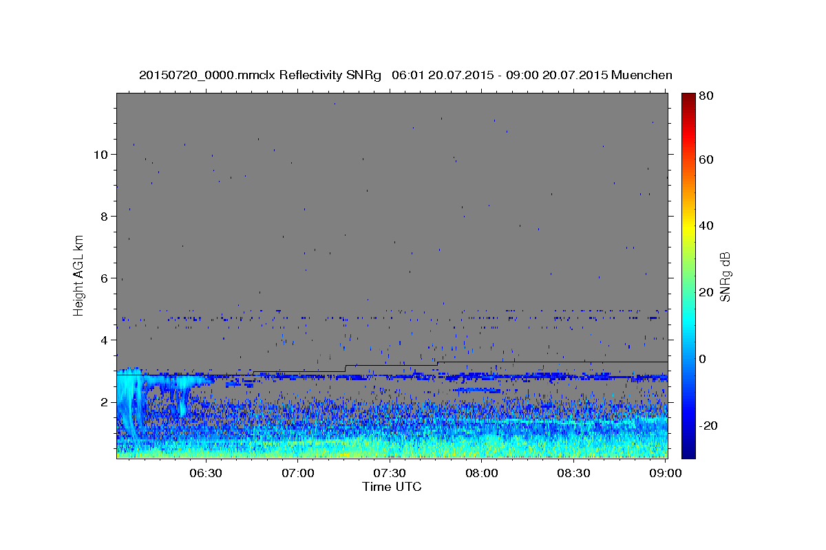Click the 'SNRg dB' colorbar label
The height and width of the screenshot is (550, 826).
click(724, 276)
